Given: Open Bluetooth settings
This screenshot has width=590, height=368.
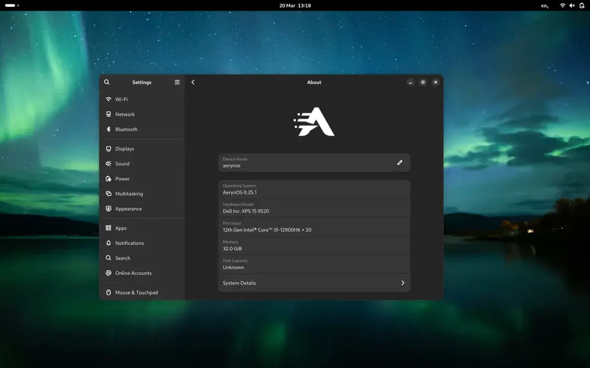Looking at the screenshot, I should [x=127, y=129].
